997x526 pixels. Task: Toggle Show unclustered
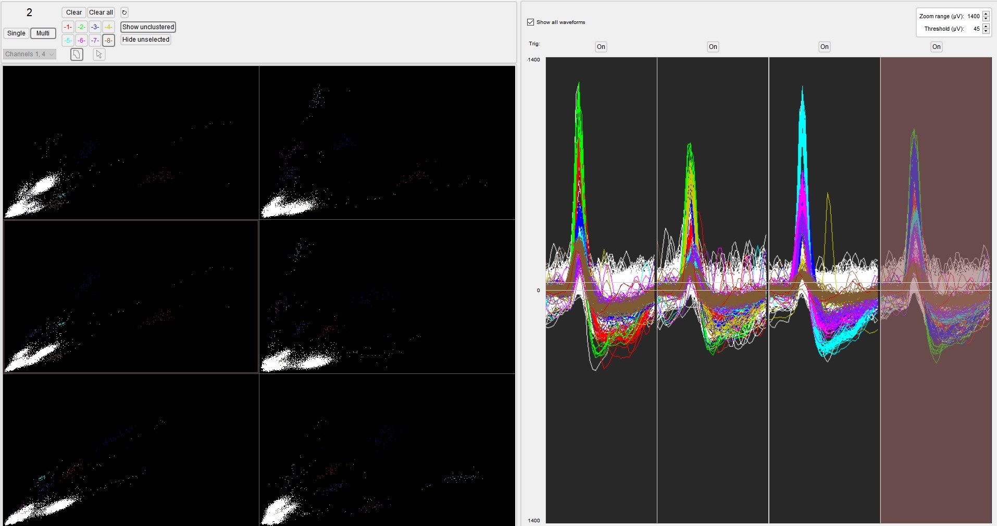click(148, 27)
